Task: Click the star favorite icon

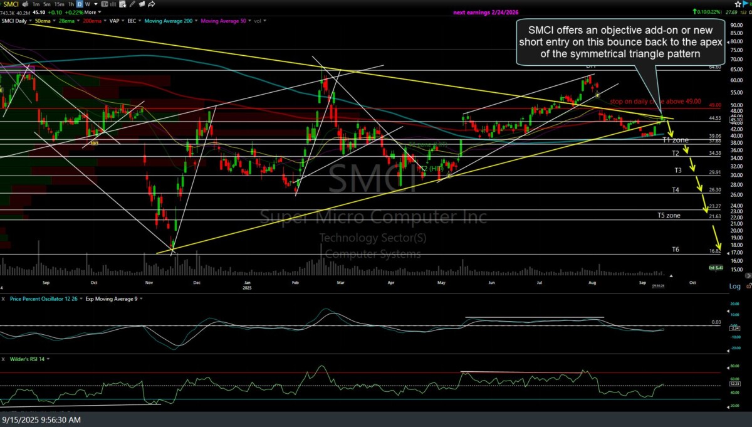Action: pyautogui.click(x=738, y=4)
